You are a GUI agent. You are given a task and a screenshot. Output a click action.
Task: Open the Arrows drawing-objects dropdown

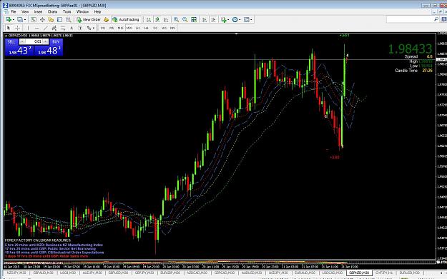coord(91,28)
